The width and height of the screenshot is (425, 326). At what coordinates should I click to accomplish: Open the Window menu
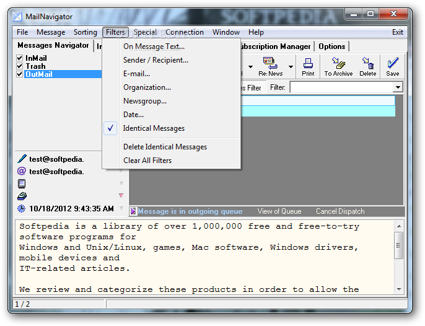click(226, 32)
